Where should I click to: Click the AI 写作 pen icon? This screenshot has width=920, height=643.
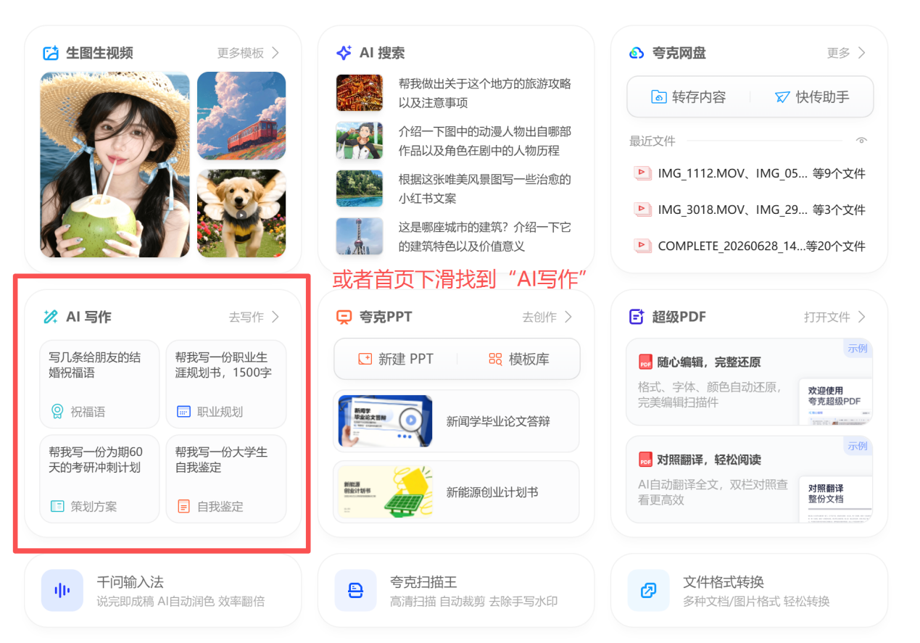click(x=51, y=317)
